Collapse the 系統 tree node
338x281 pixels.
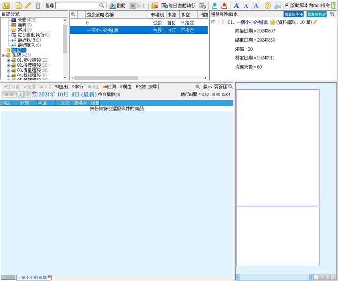3,55
